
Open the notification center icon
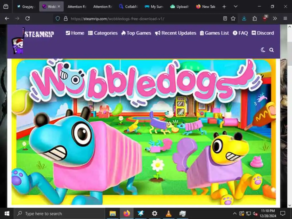pos(283,213)
